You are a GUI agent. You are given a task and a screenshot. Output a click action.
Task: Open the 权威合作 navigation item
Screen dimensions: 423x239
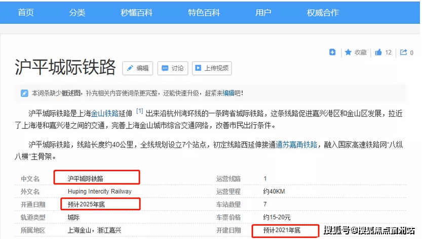[323, 13]
